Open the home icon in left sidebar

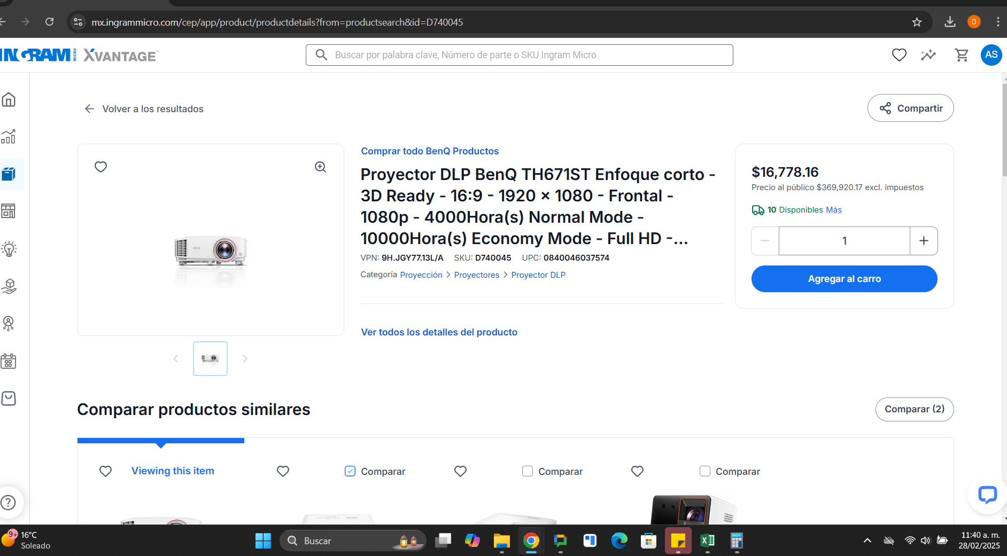pyautogui.click(x=9, y=99)
